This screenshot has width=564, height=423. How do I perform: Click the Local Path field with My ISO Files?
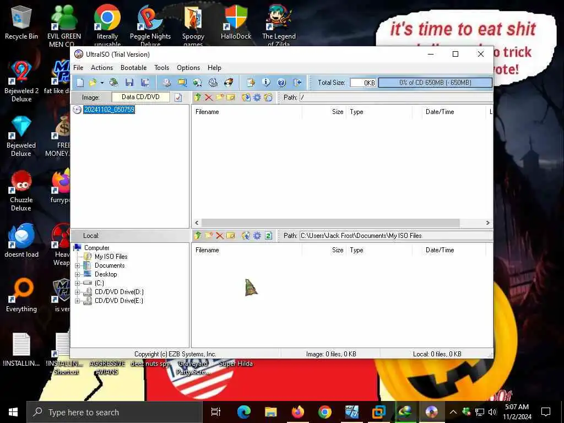(396, 236)
